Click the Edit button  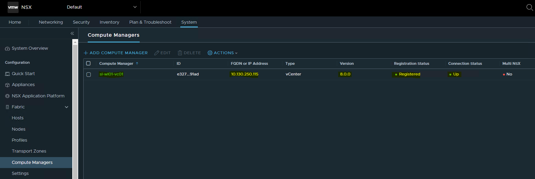162,53
